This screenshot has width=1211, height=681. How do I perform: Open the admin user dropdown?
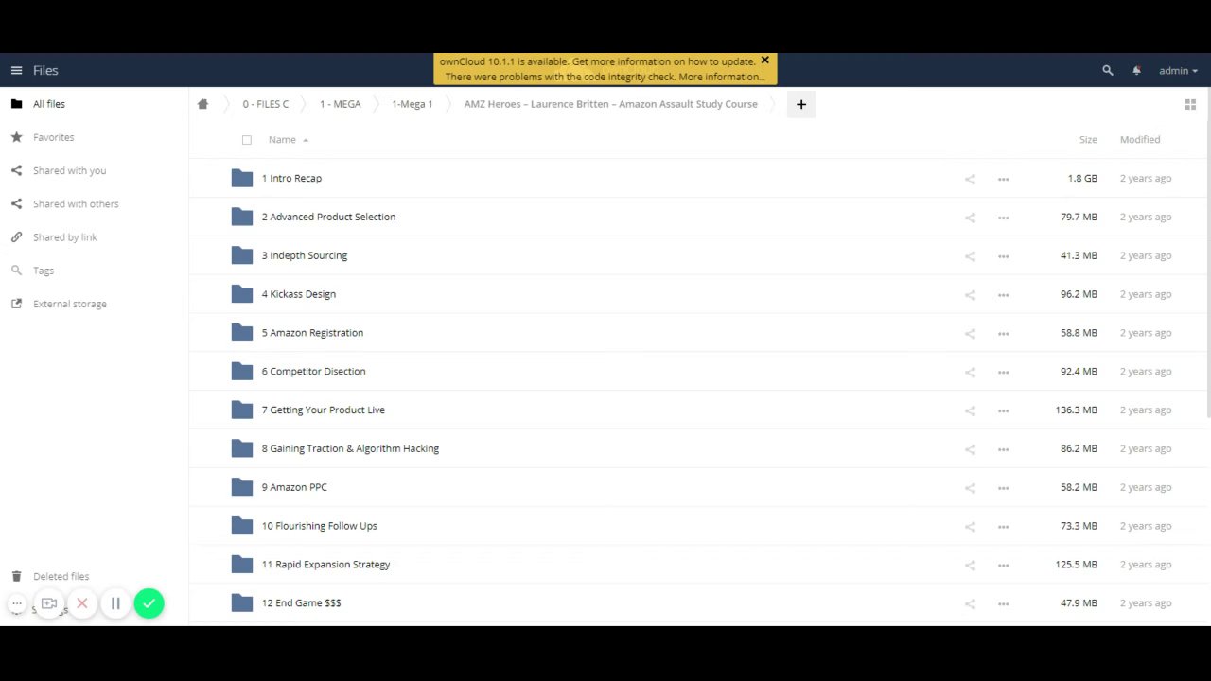[1178, 71]
